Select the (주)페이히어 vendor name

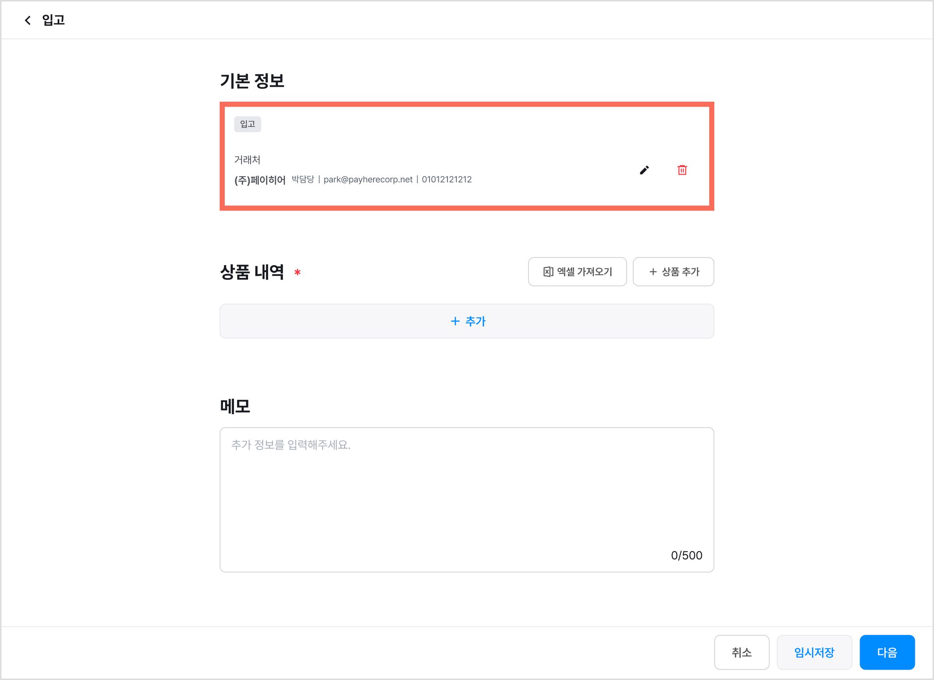coord(260,180)
